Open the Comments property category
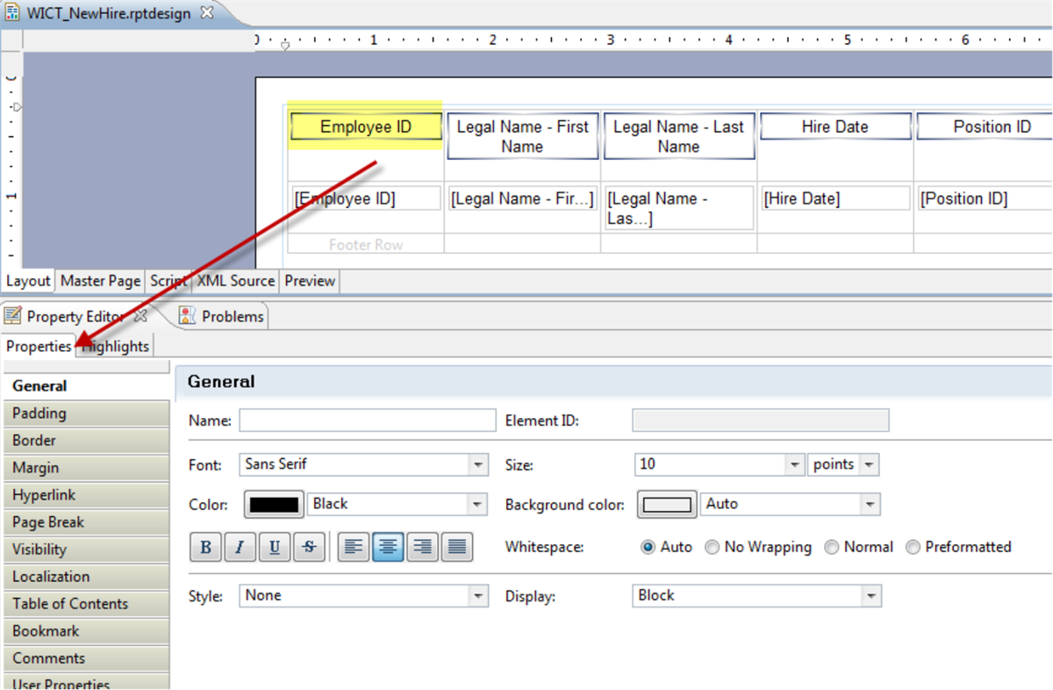This screenshot has width=1053, height=690. pyautogui.click(x=85, y=658)
